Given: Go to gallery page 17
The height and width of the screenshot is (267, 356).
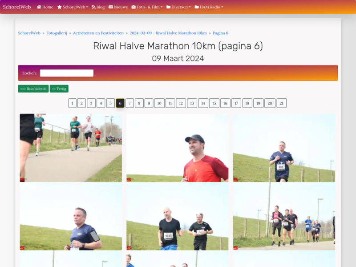Looking at the screenshot, I should click(236, 103).
